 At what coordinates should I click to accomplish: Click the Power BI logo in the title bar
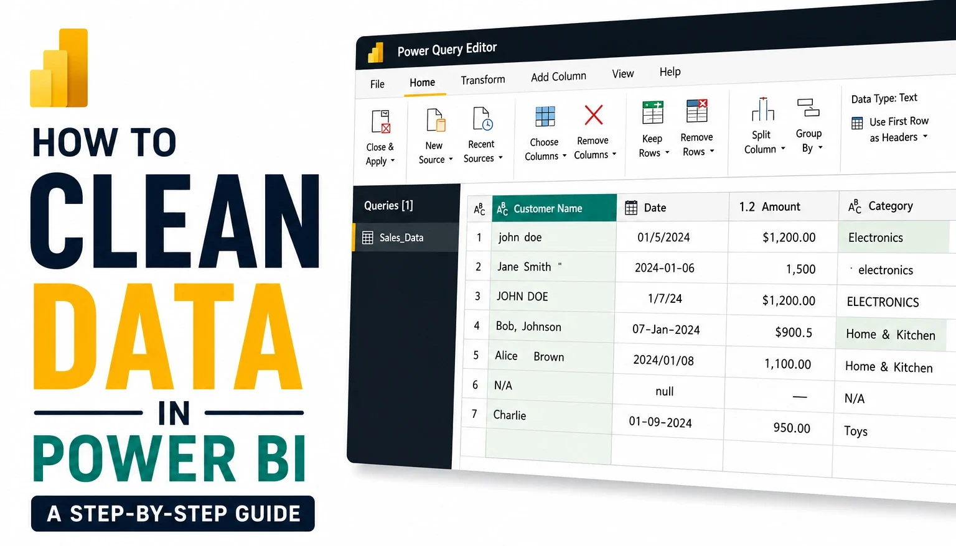tap(376, 53)
